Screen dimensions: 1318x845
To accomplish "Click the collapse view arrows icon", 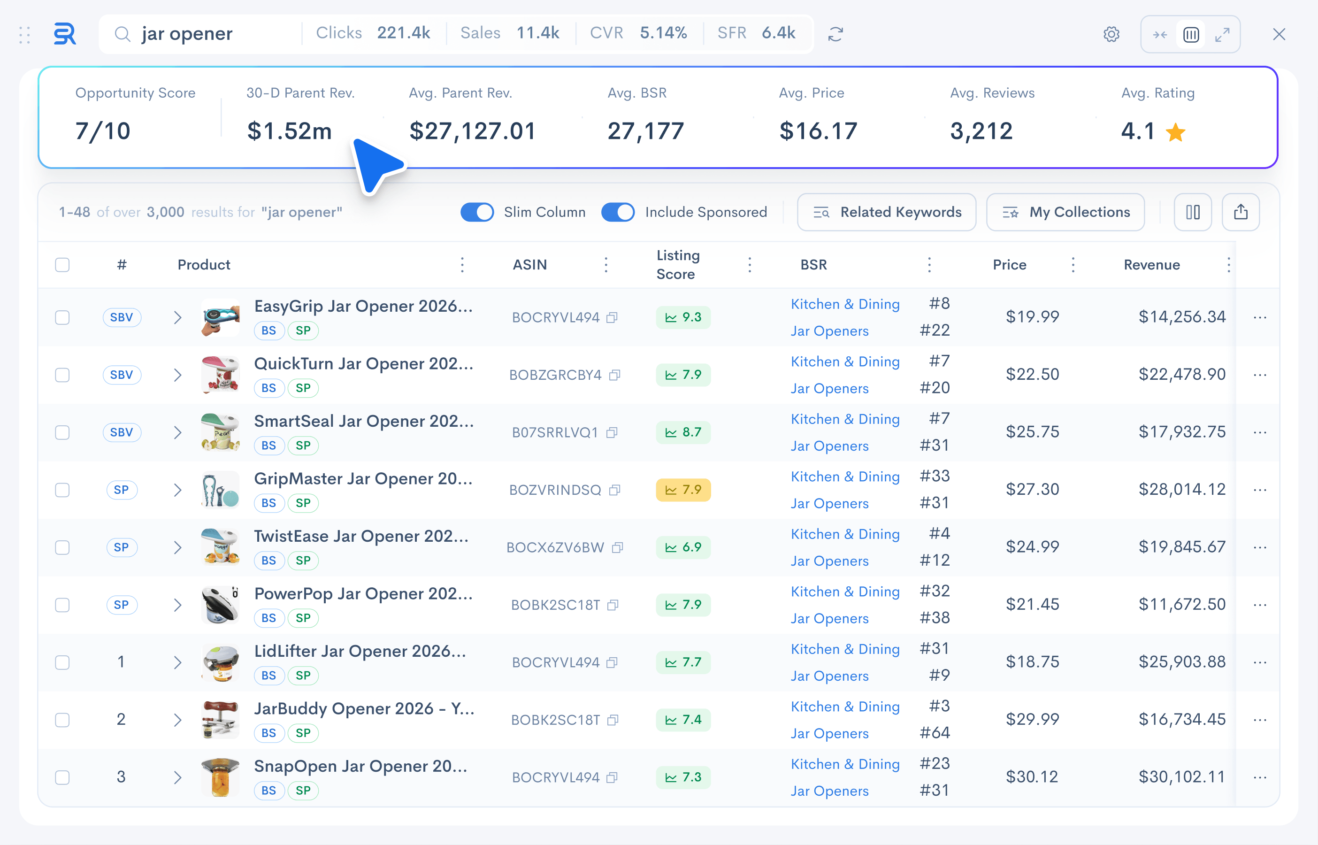I will tap(1159, 35).
